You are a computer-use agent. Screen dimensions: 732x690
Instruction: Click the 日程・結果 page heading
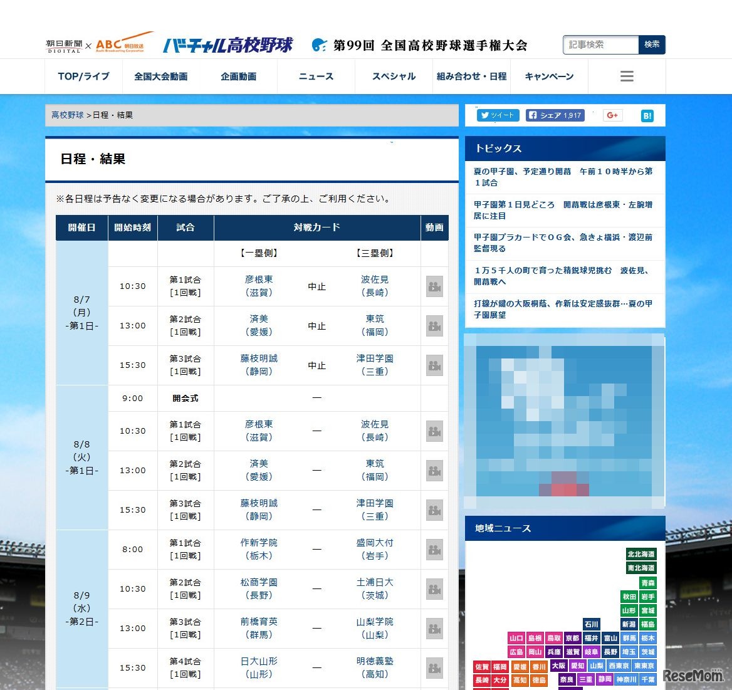pos(93,159)
